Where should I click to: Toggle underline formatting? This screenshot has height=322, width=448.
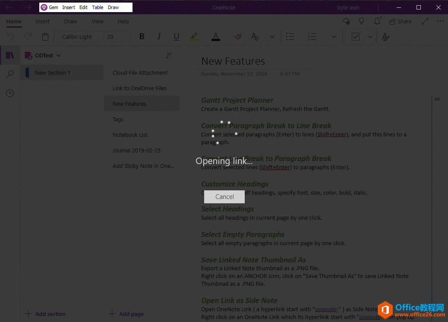tap(176, 37)
